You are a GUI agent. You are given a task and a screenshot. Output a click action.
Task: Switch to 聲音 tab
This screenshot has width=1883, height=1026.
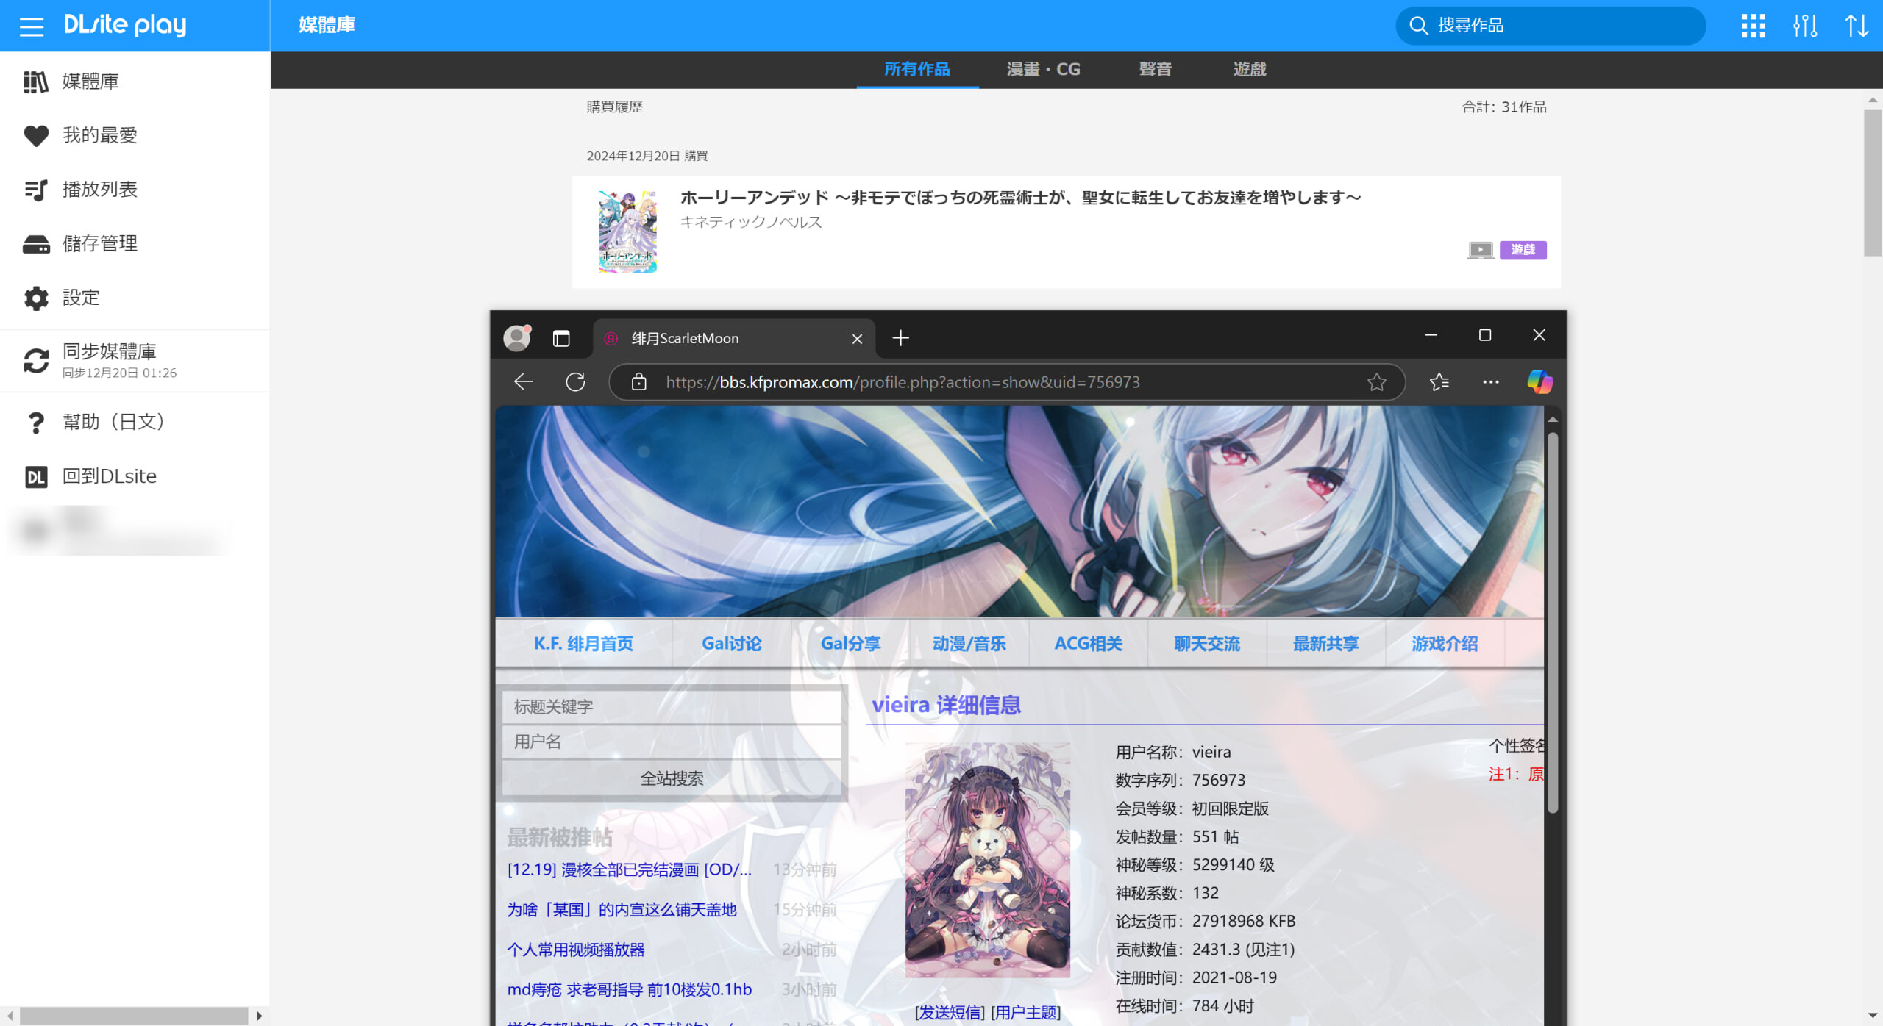click(1155, 69)
